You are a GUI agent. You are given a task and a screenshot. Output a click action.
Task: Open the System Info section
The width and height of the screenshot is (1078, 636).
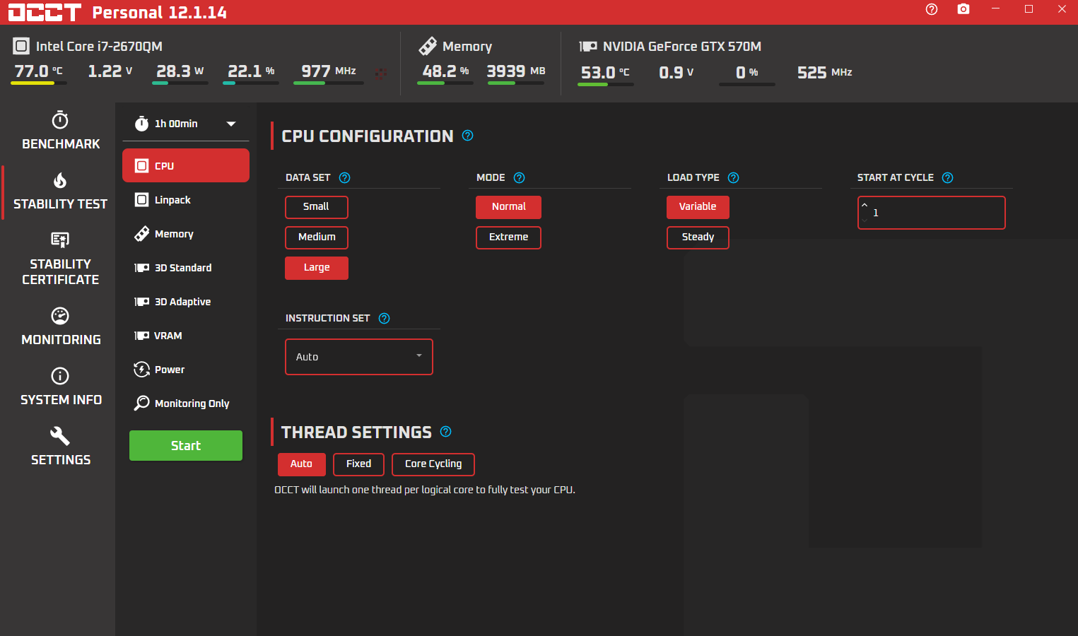pyautogui.click(x=60, y=387)
